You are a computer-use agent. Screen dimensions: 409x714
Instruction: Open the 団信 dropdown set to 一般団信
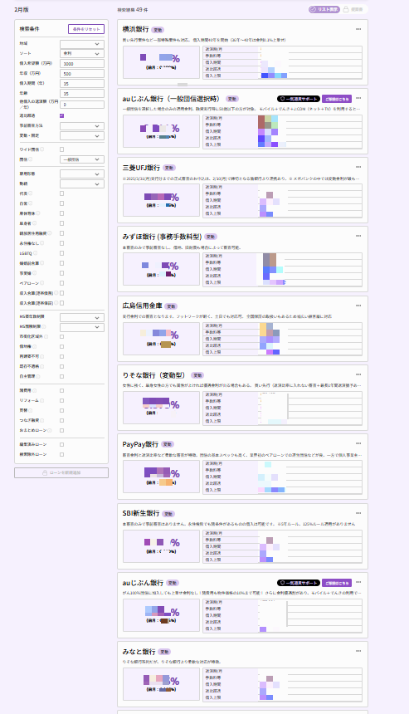(x=82, y=159)
